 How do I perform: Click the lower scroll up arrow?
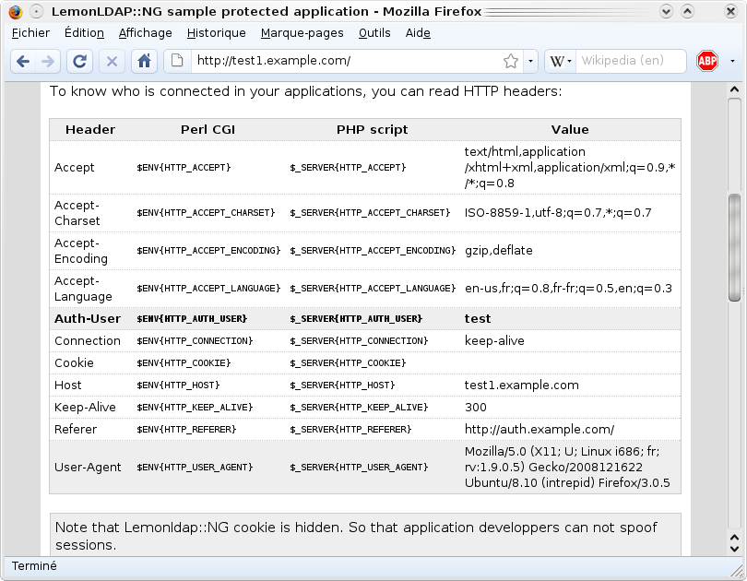coord(735,537)
